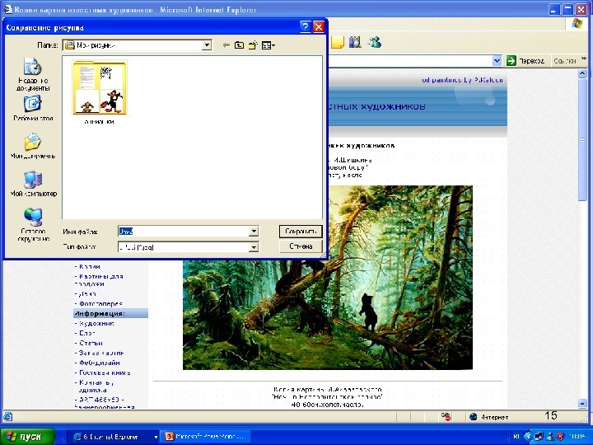The width and height of the screenshot is (593, 445).
Task: Open the Контакты, подписка sidebar link
Action: 96,386
